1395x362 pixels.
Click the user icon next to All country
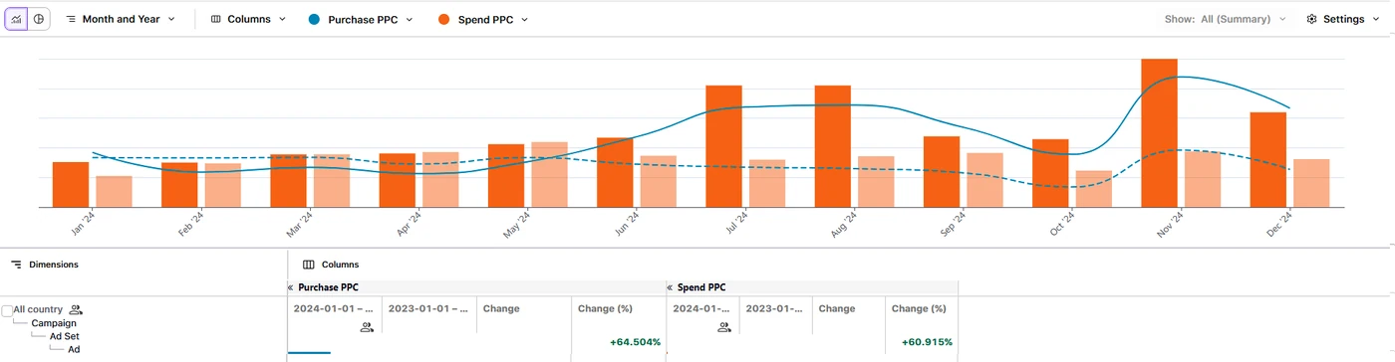[76, 310]
